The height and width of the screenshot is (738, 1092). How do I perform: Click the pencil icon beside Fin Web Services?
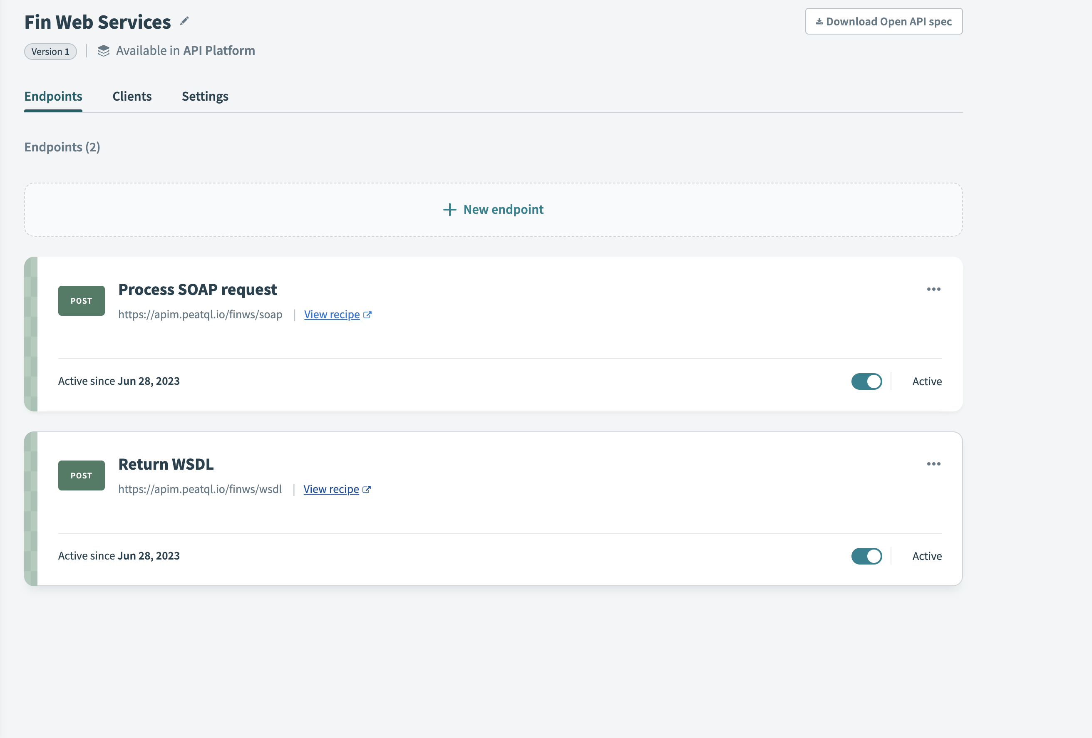(x=184, y=21)
